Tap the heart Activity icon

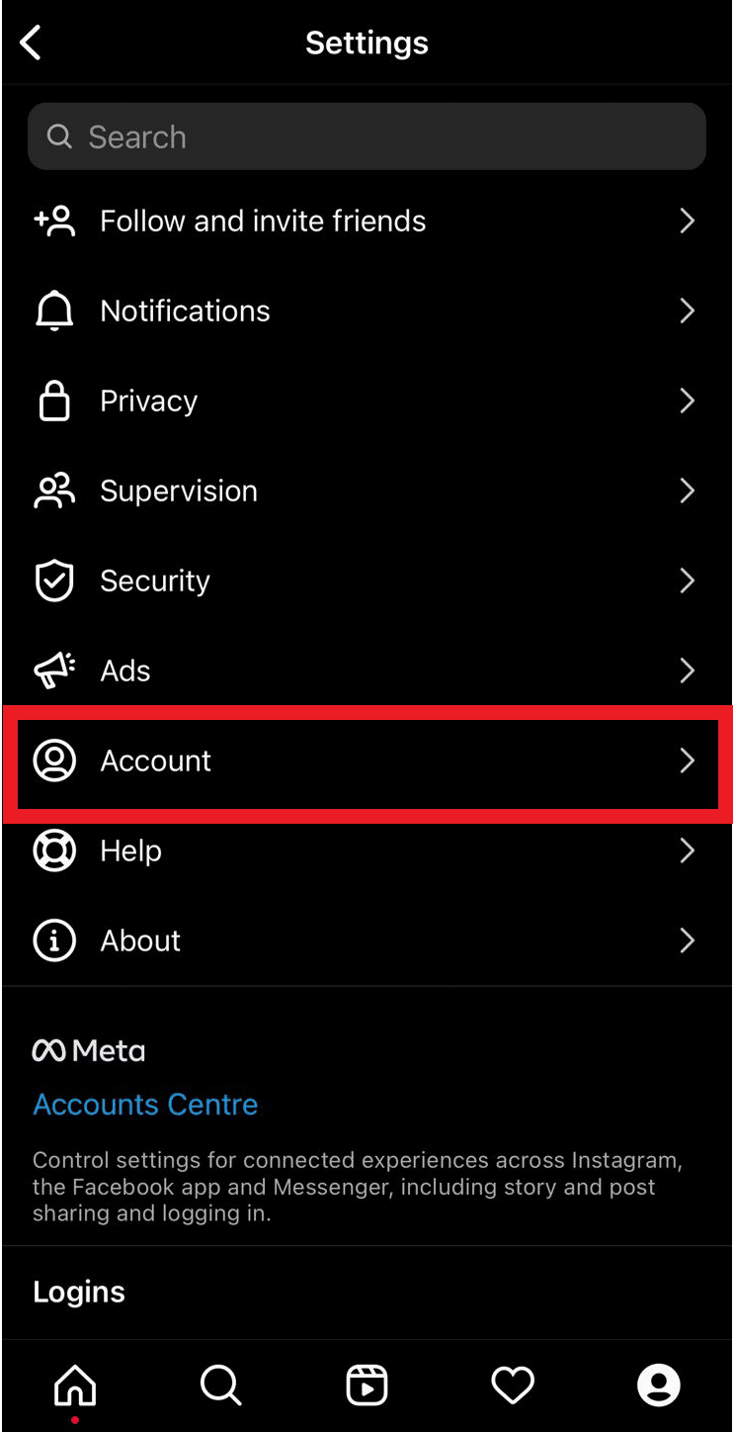click(x=513, y=1385)
